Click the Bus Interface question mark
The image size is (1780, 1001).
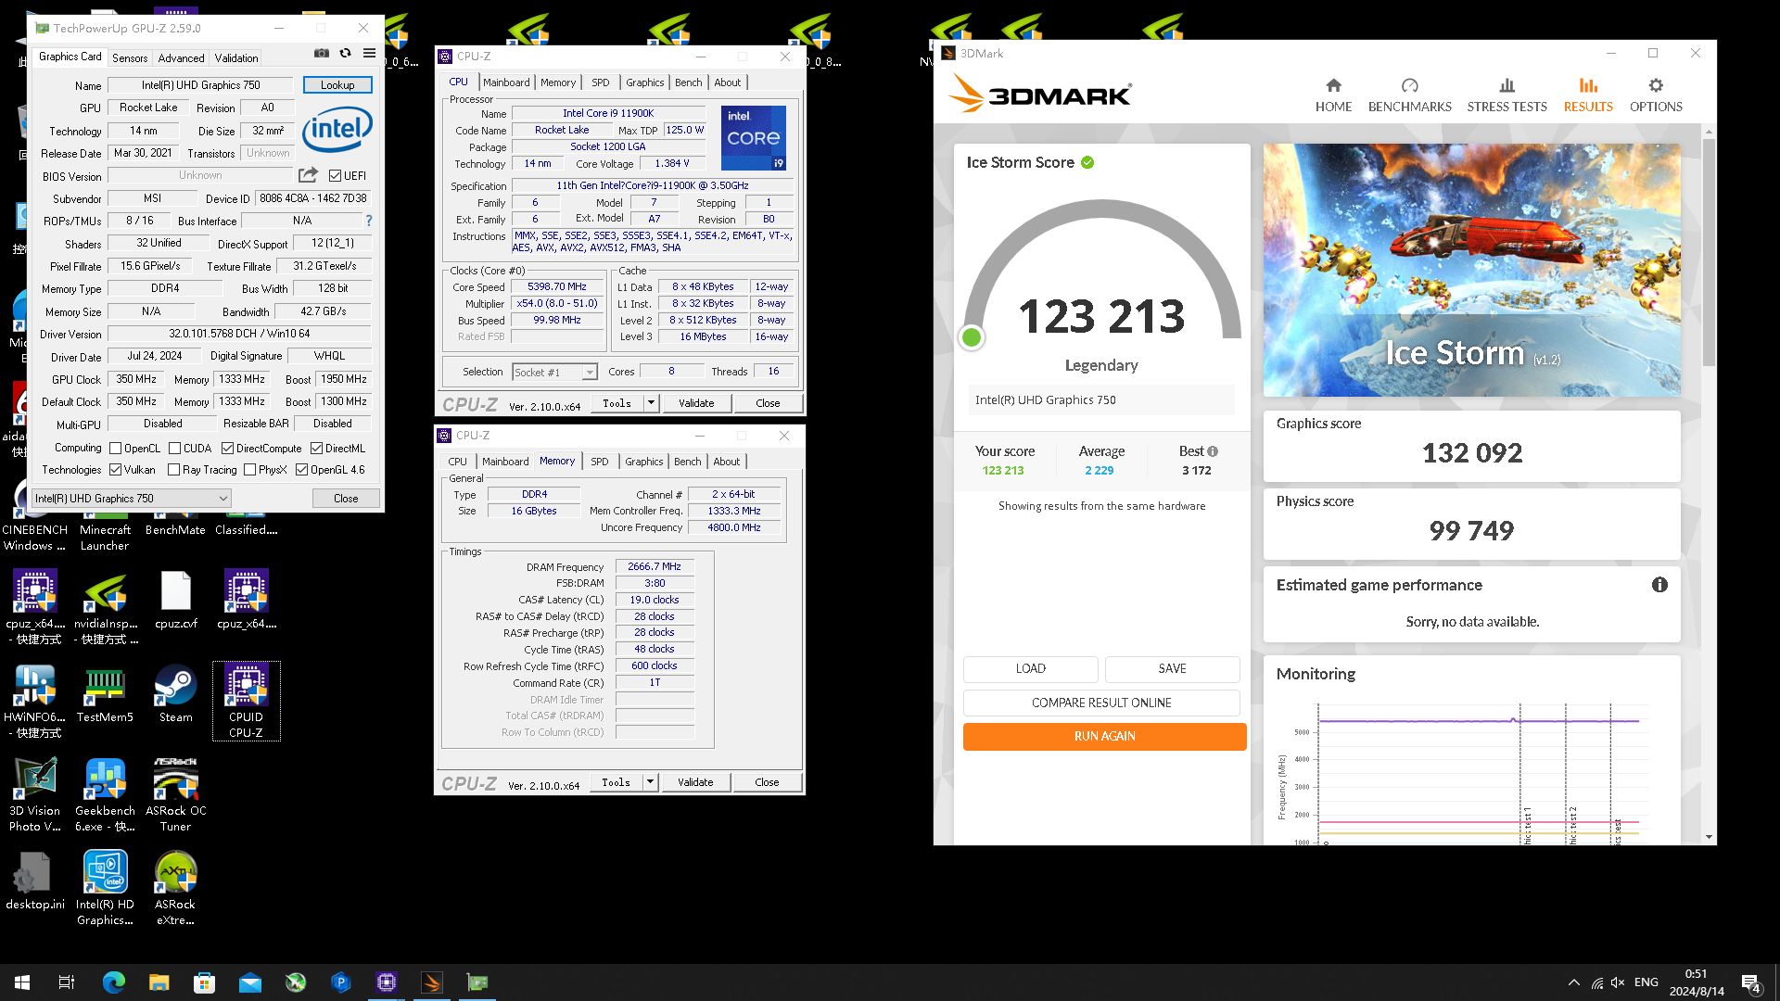click(369, 221)
